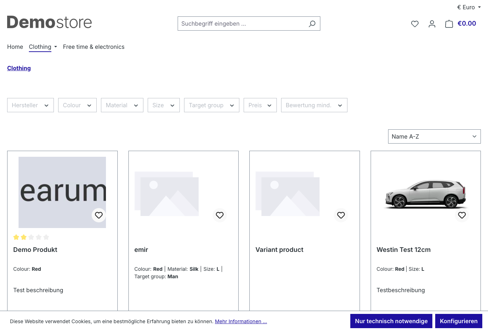
Task: Go to Home in navigation
Action: (15, 47)
